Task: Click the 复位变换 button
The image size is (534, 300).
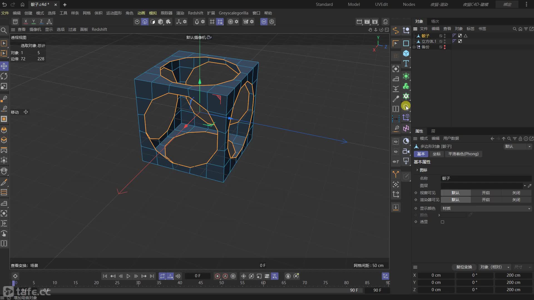Action: coord(464,267)
